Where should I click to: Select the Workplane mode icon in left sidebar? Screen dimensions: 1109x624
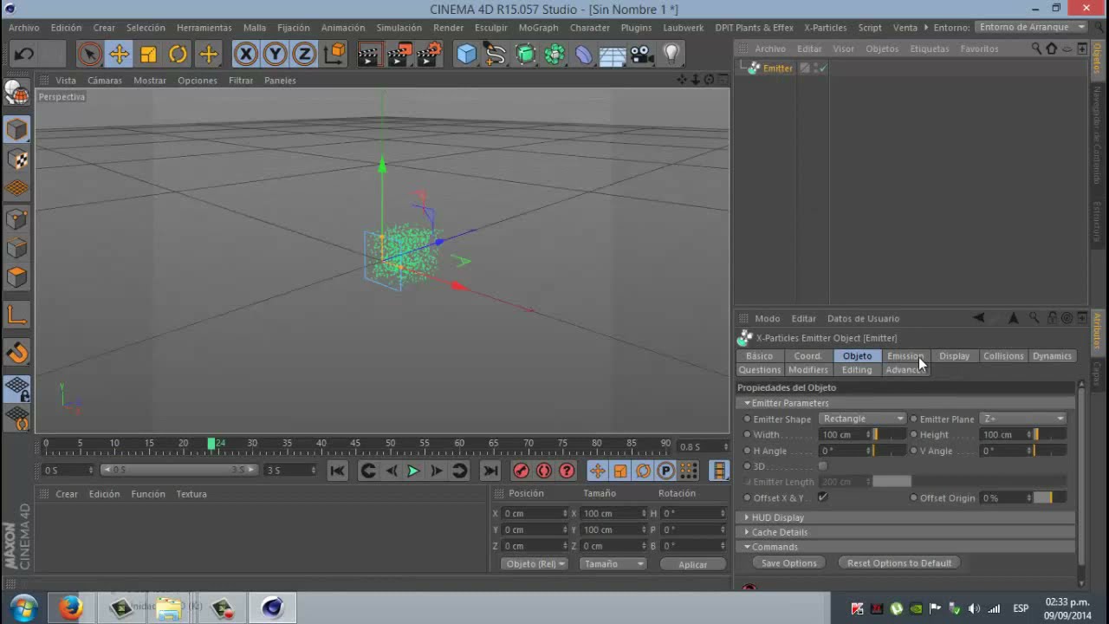coord(17,188)
